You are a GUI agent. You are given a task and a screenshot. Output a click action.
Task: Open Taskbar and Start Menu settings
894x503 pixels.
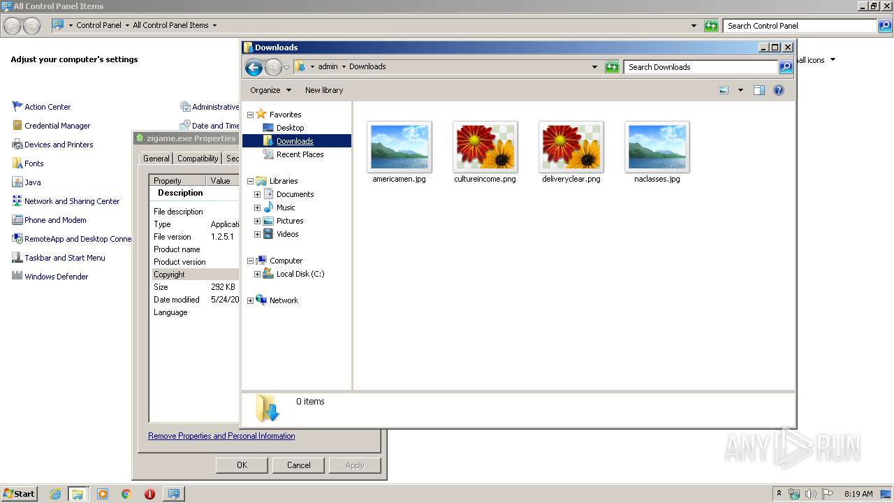click(65, 258)
